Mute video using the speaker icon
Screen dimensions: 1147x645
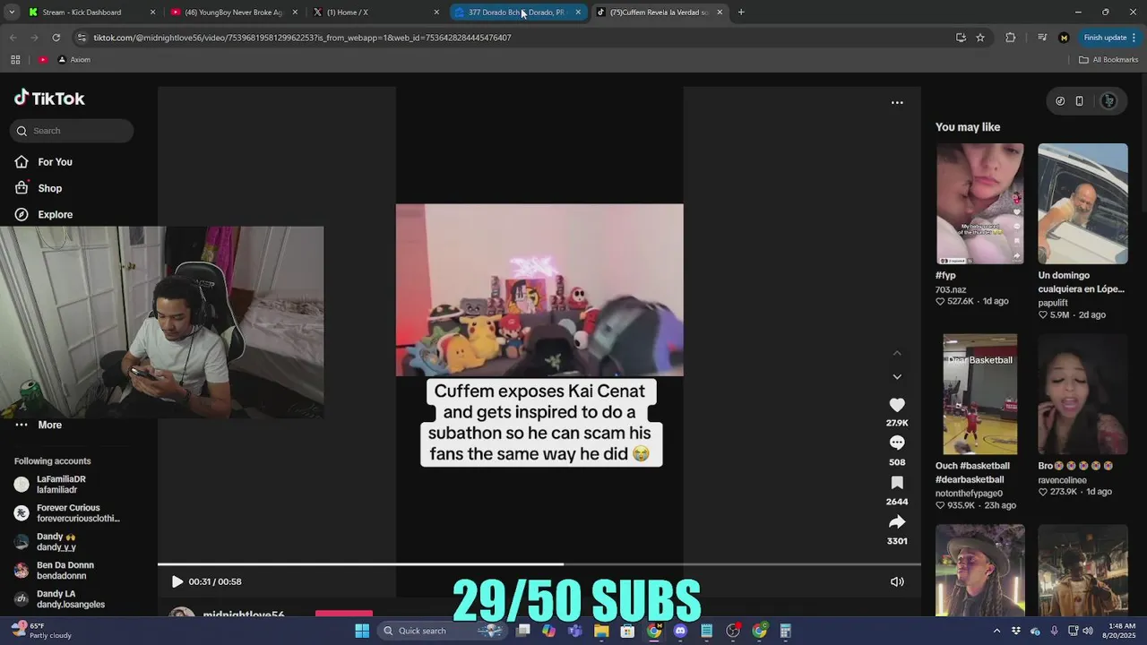coord(897,581)
